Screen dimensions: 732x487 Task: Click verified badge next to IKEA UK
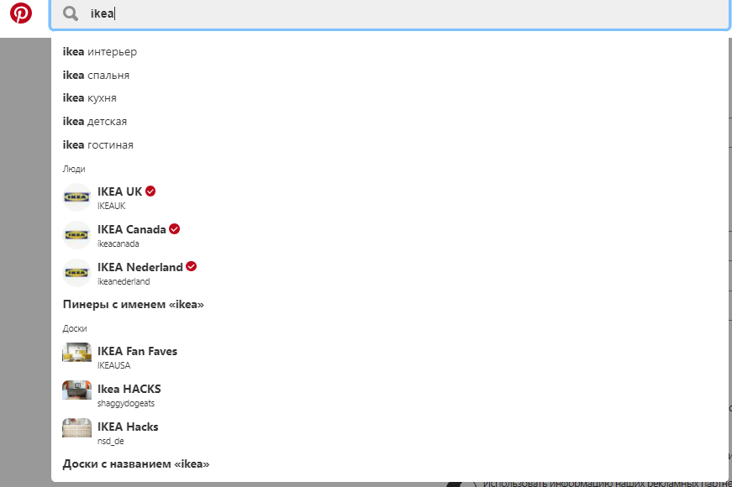click(x=150, y=191)
